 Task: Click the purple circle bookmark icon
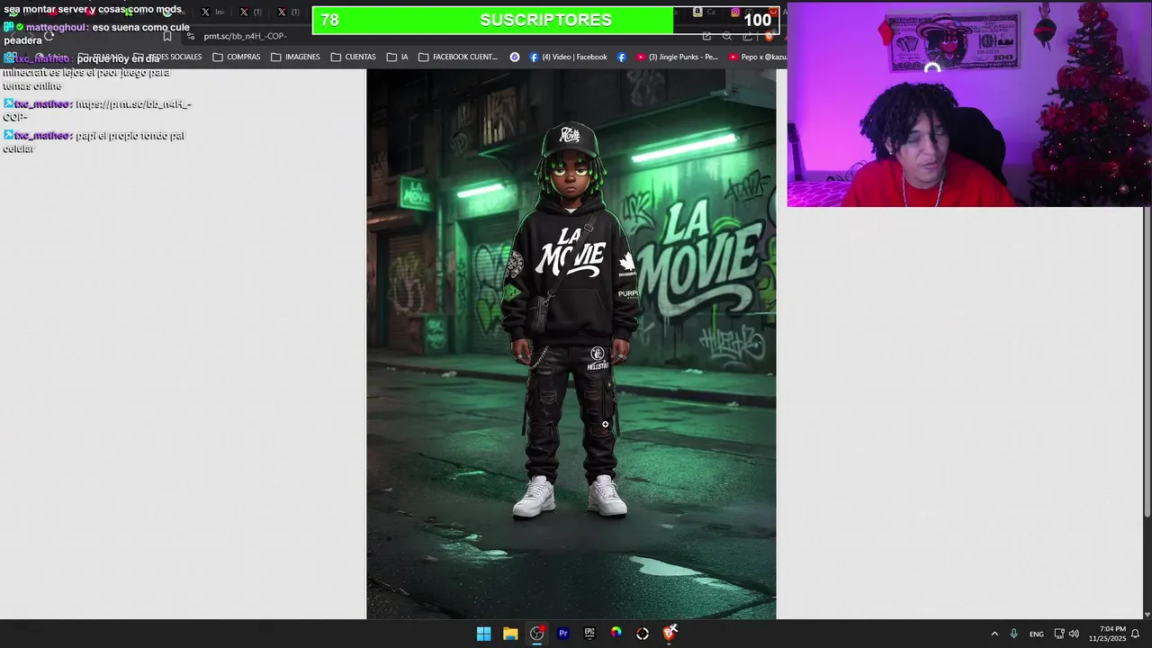(x=515, y=57)
